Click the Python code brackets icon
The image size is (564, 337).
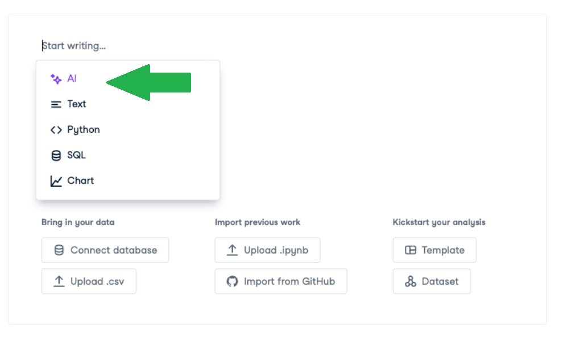tap(56, 130)
